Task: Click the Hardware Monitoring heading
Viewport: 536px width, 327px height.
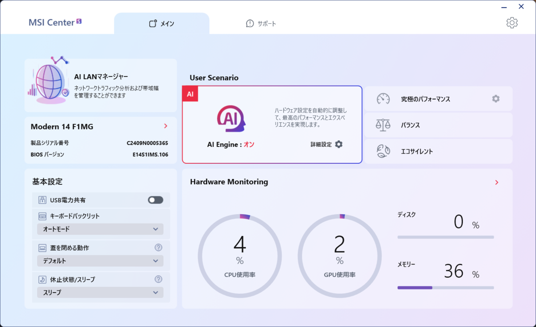Action: tap(229, 182)
